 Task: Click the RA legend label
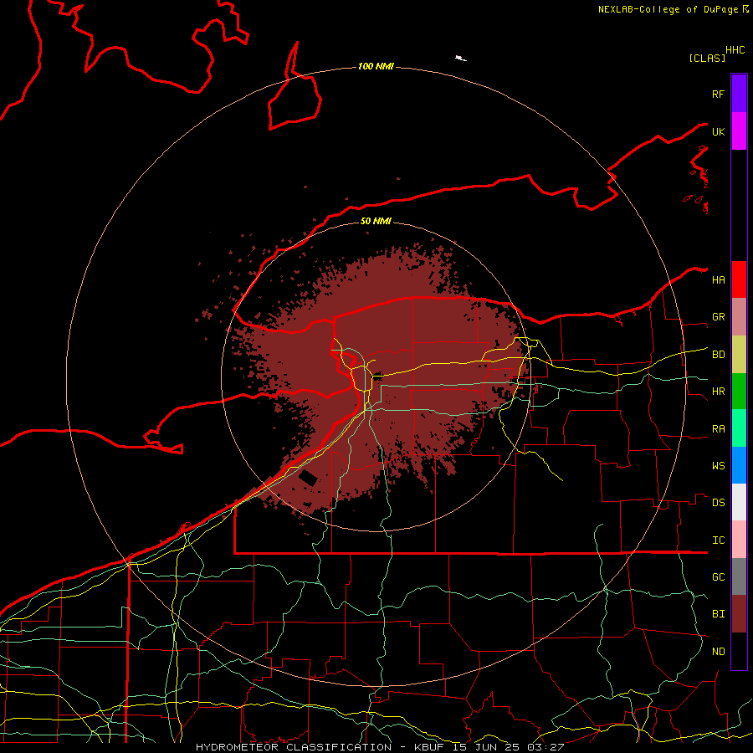click(x=718, y=429)
